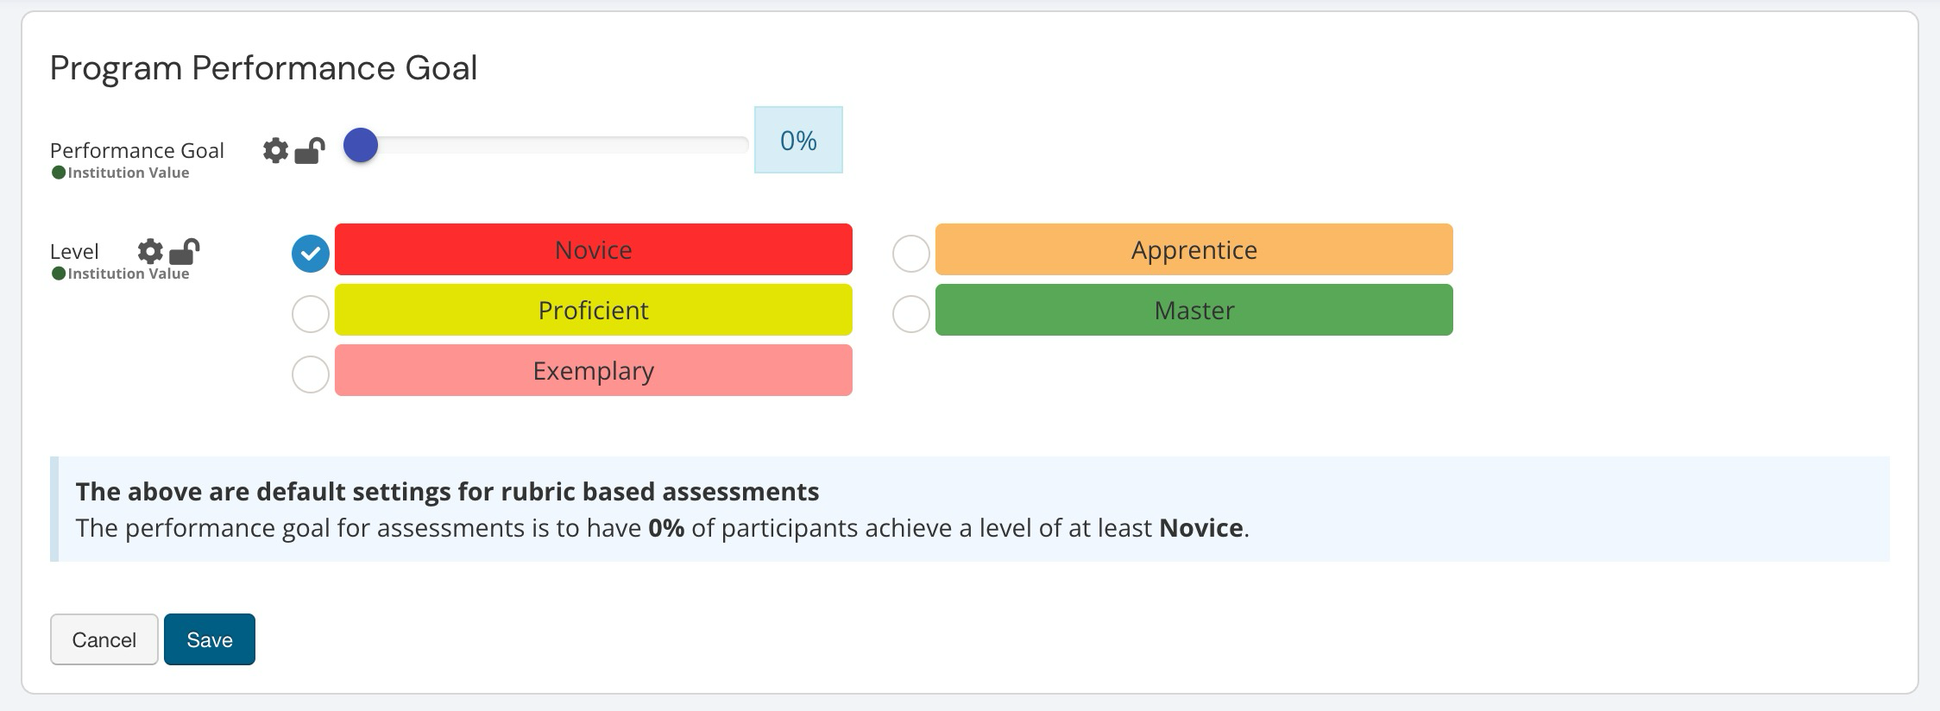Select the Apprentice radio button
The image size is (1940, 711).
pos(910,254)
